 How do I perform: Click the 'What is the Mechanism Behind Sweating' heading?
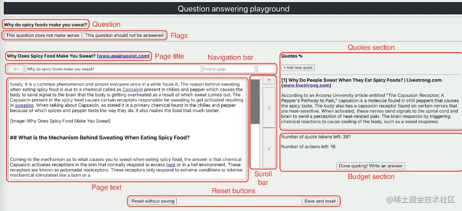(100, 137)
